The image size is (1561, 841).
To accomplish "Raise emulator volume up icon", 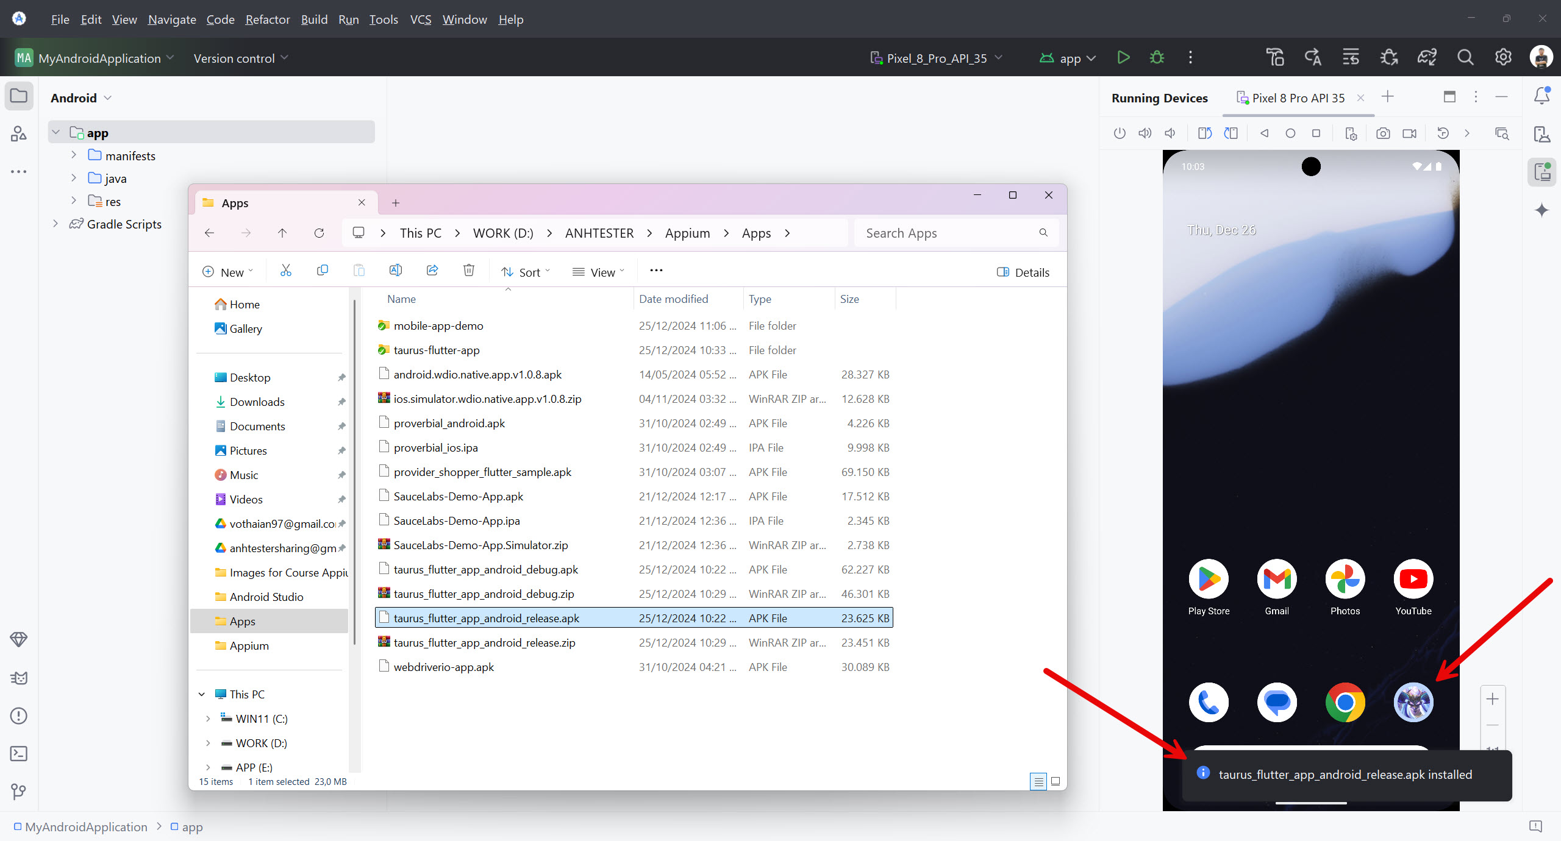I will (x=1145, y=133).
